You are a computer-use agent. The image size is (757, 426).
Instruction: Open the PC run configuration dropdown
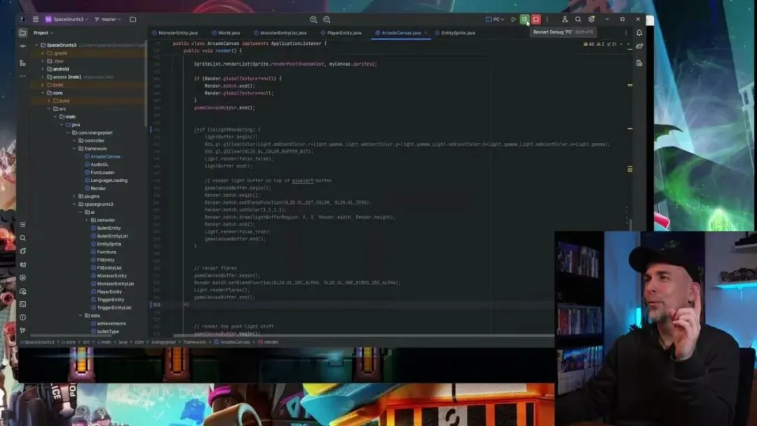tap(495, 20)
